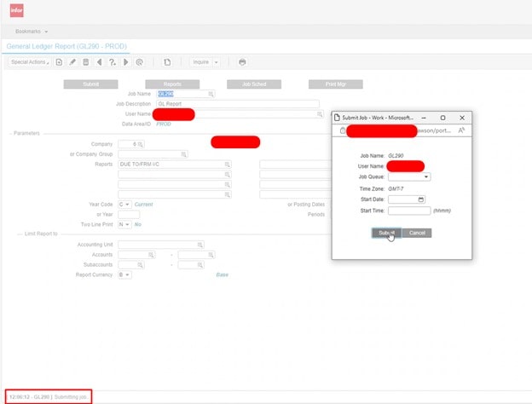Click the question mark Inquire icon
The width and height of the screenshot is (532, 404).
click(113, 62)
